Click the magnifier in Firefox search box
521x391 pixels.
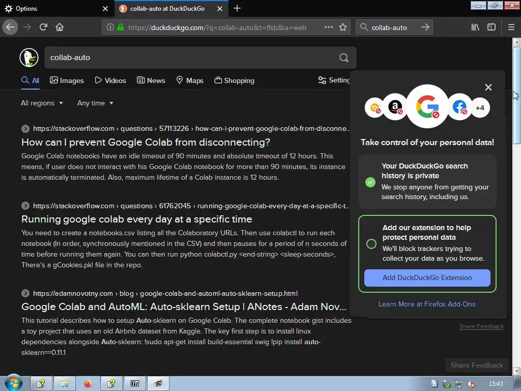[x=364, y=27]
